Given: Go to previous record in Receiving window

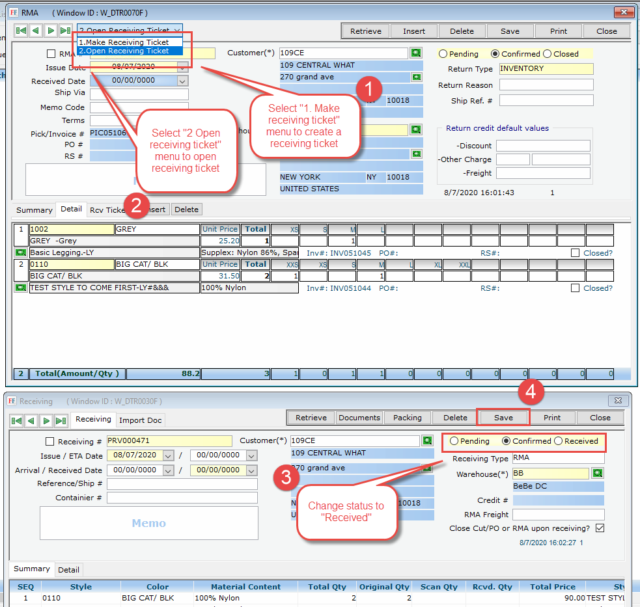Looking at the screenshot, I should coord(32,420).
